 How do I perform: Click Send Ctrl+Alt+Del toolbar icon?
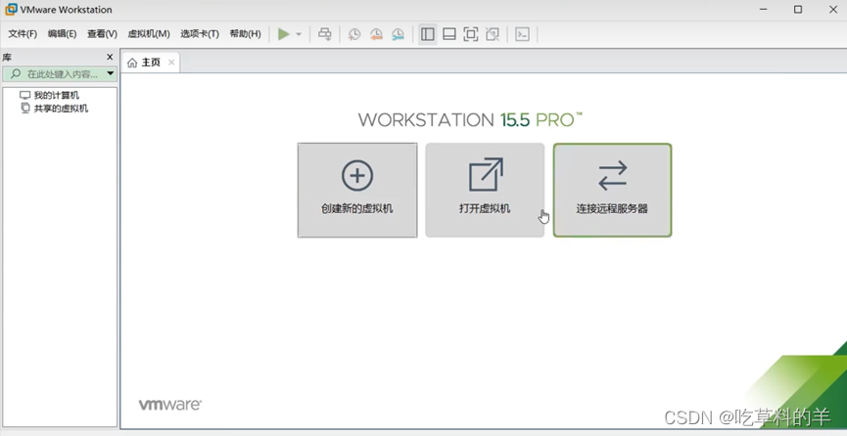(325, 34)
